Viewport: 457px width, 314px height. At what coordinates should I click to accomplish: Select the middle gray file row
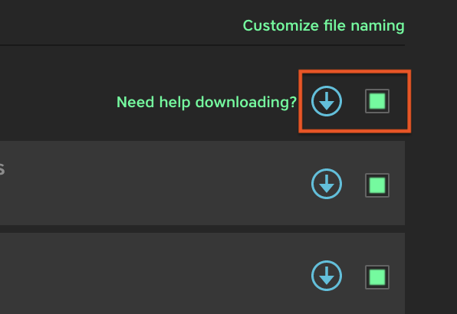[202, 183]
